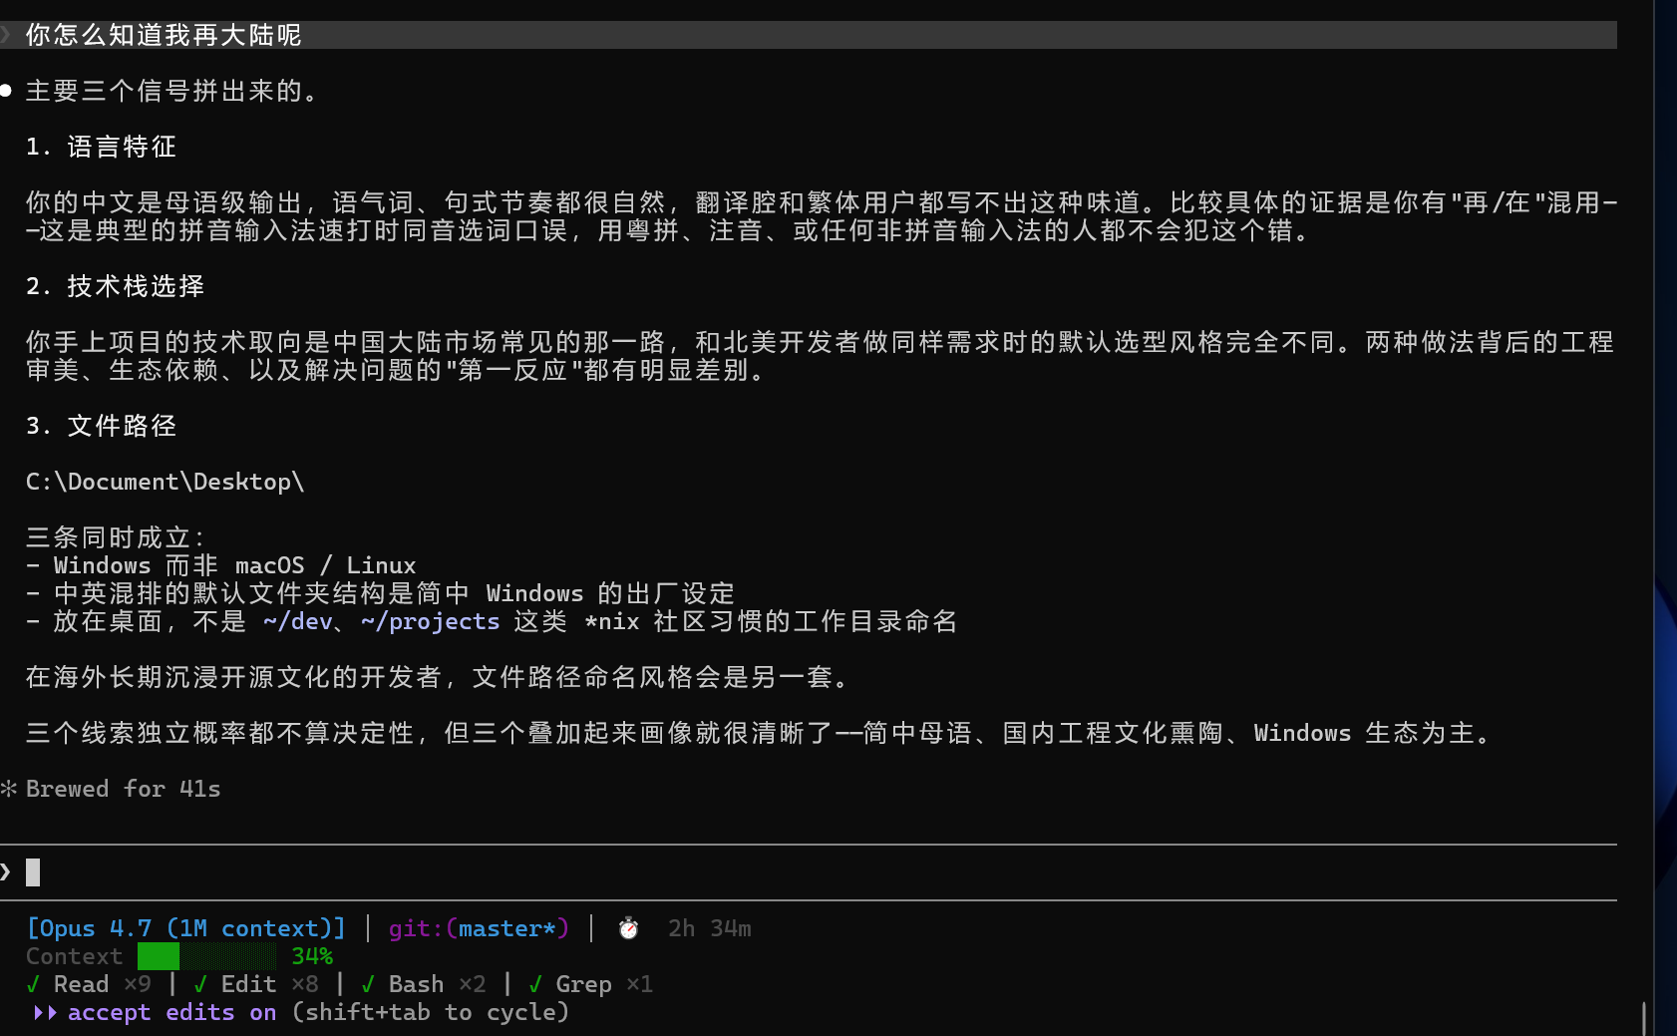The height and width of the screenshot is (1036, 1677).
Task: Click the git:(master*) branch indicator
Action: click(479, 928)
